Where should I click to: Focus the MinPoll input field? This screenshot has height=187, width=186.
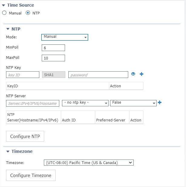click(x=53, y=48)
